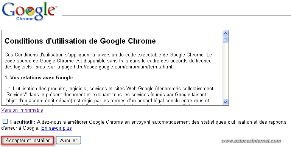This screenshot has height=147, width=291.
Task: Click the scrollbar thumb in the terms box
Action: coord(225,39)
